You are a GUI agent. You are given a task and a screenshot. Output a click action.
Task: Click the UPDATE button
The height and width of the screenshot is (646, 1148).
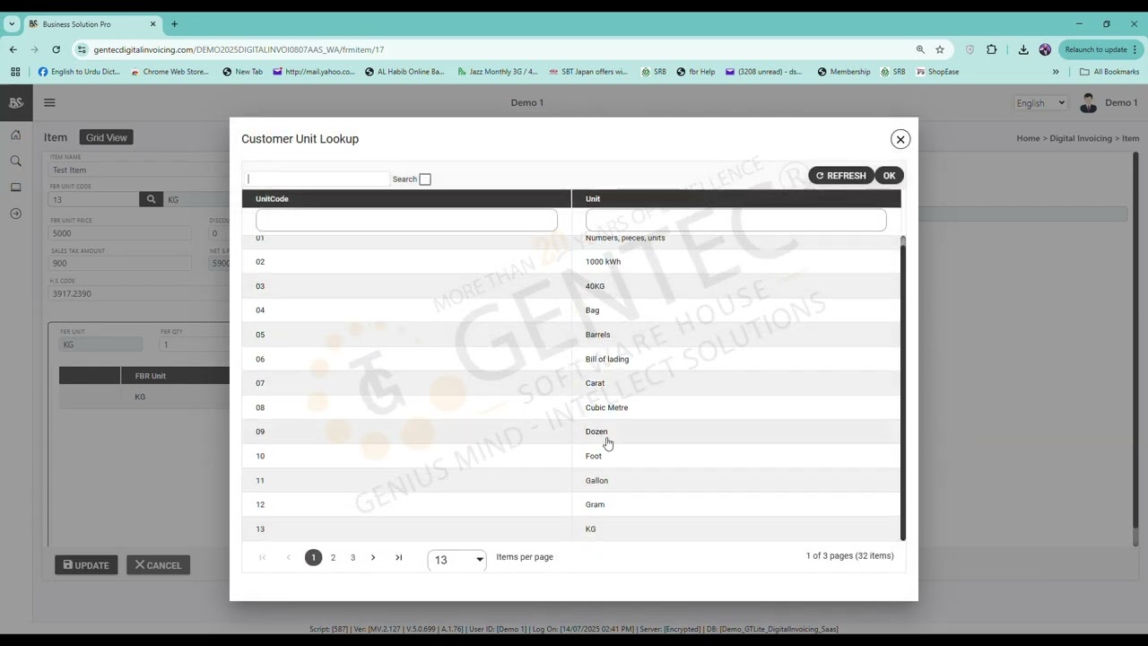(86, 565)
